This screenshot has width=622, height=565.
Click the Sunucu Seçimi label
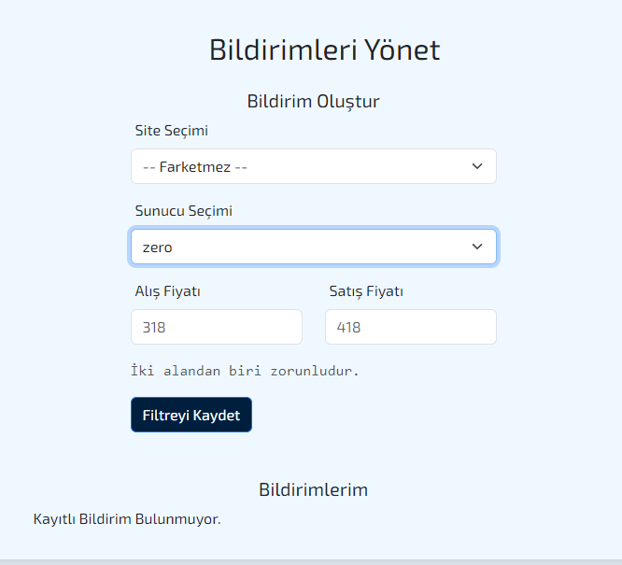coord(184,211)
